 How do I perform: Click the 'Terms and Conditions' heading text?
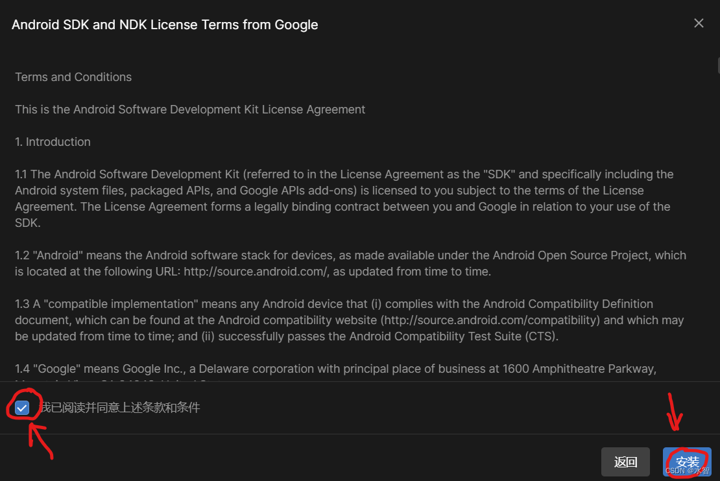click(73, 77)
